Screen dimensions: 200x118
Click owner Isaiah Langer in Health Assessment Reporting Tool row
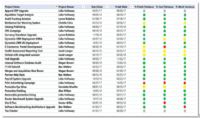[66, 51]
